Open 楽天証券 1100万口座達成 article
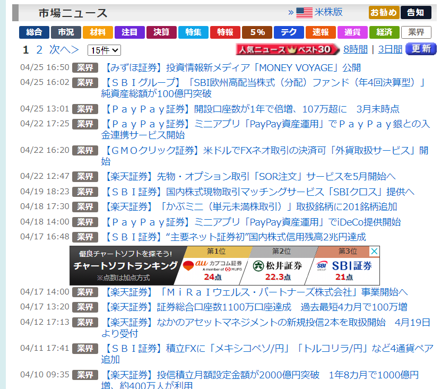 (256, 307)
